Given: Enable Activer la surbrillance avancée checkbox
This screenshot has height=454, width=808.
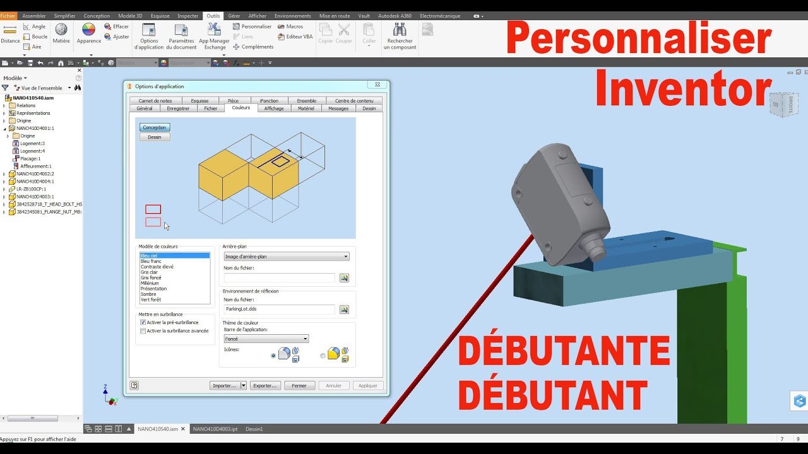Looking at the screenshot, I should pyautogui.click(x=143, y=330).
